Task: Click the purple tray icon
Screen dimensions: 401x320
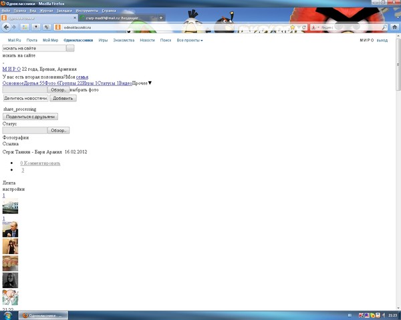Action: 367,315
